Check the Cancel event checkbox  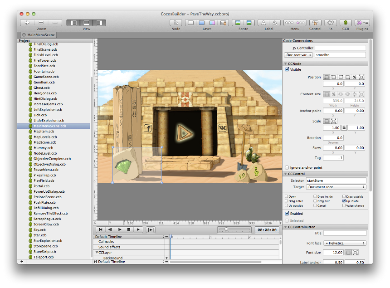[x=315, y=205]
